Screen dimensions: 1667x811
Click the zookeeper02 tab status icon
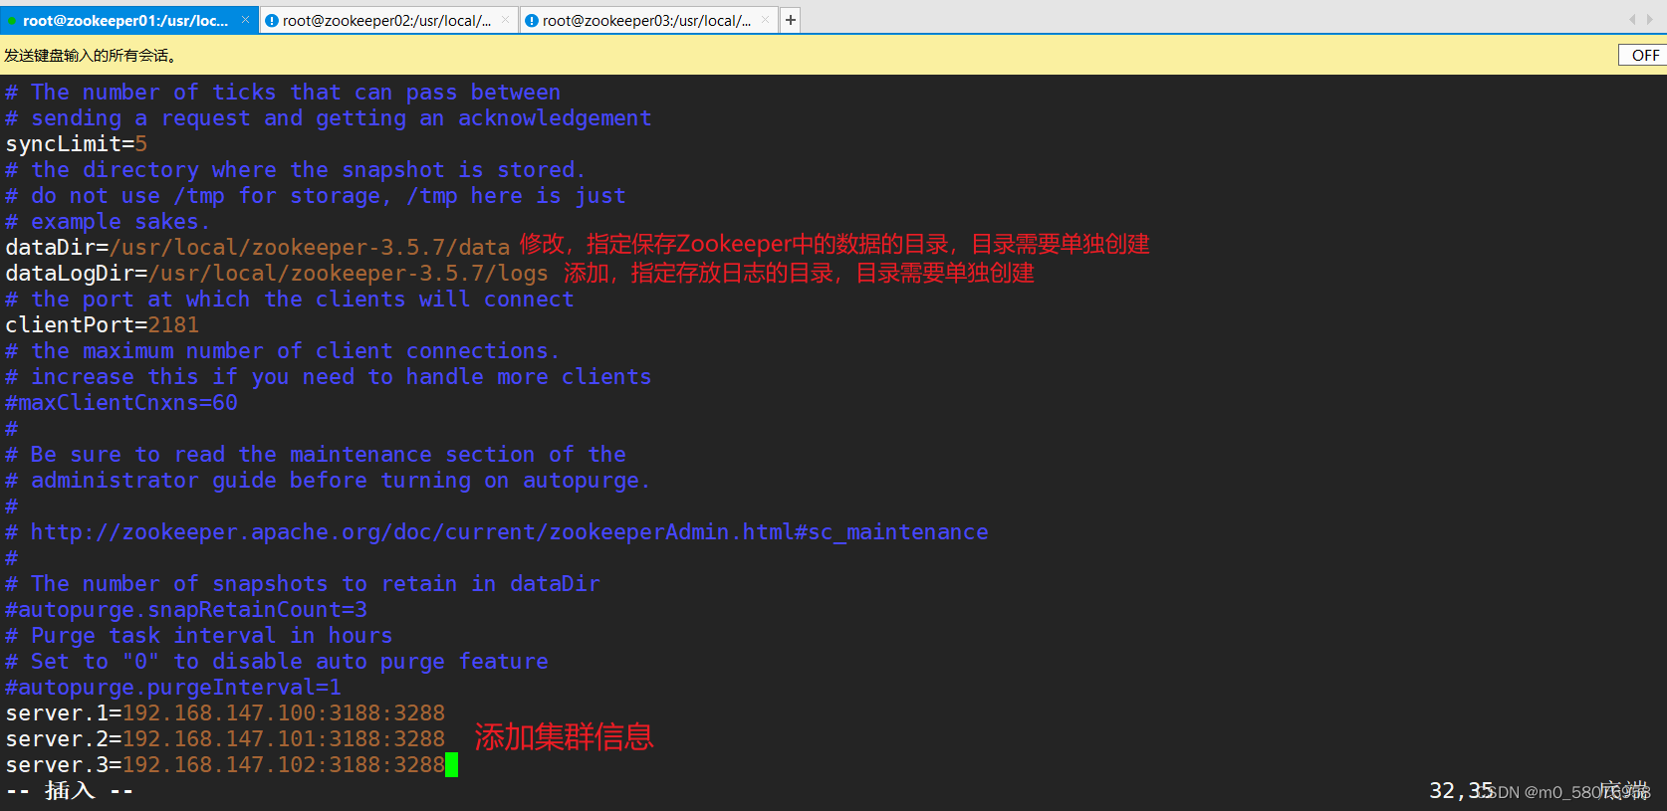pyautogui.click(x=272, y=21)
